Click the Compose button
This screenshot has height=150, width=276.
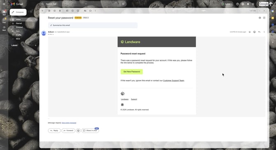[x=18, y=12]
